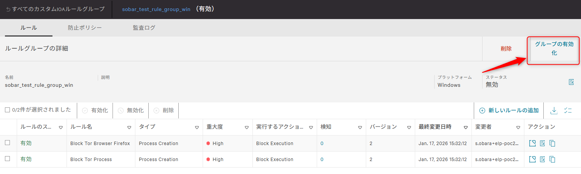Open the 重大度 column filter dropdown
Image resolution: width=581 pixels, height=174 pixels.
pos(246,128)
